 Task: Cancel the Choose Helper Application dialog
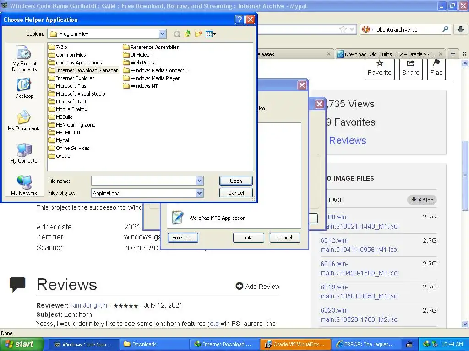coord(236,193)
